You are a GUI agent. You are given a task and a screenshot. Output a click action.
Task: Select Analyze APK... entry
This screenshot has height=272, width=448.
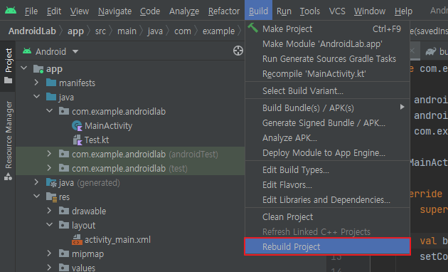point(327,138)
